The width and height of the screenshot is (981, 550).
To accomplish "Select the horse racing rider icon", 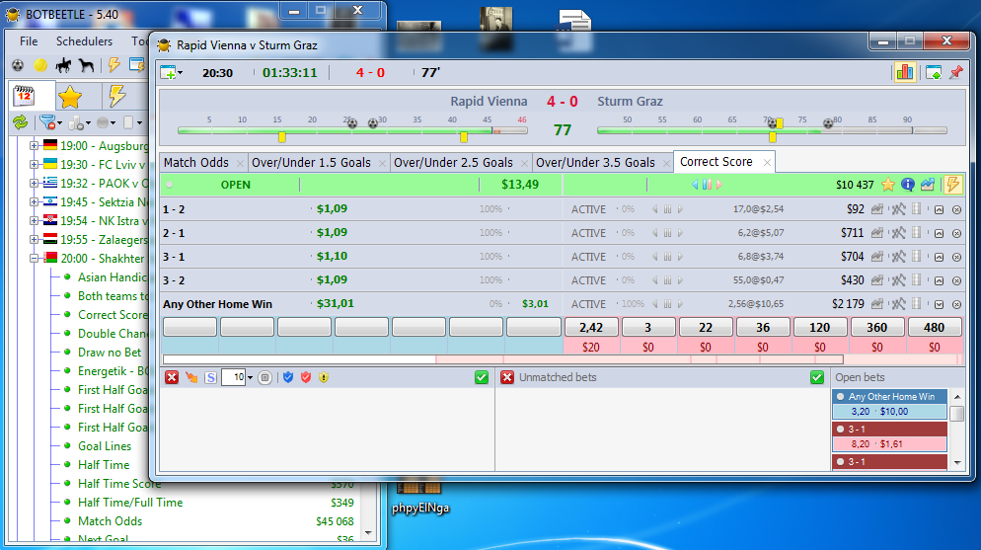I will [x=64, y=65].
